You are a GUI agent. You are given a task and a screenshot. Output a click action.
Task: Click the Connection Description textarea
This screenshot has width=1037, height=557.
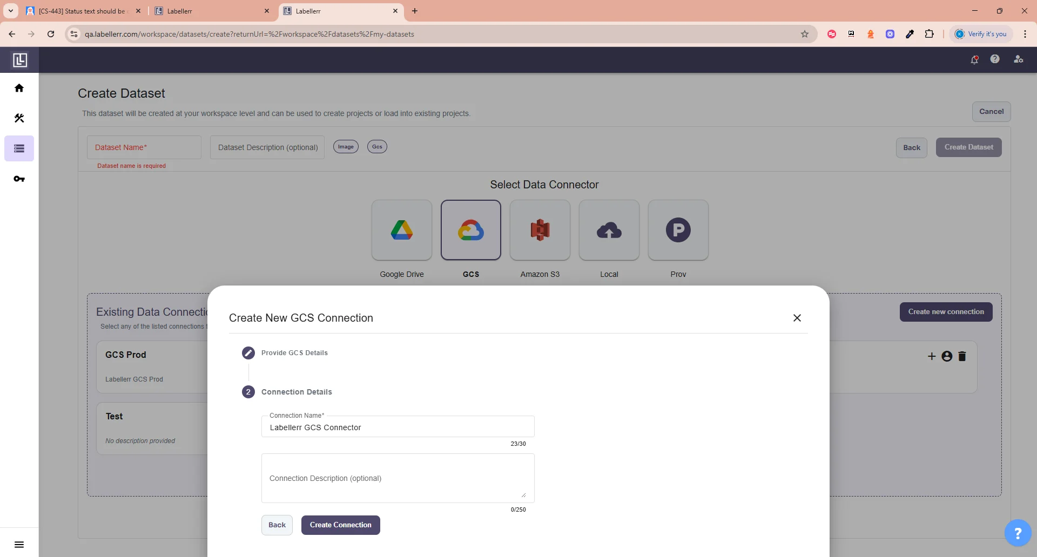[x=398, y=478]
